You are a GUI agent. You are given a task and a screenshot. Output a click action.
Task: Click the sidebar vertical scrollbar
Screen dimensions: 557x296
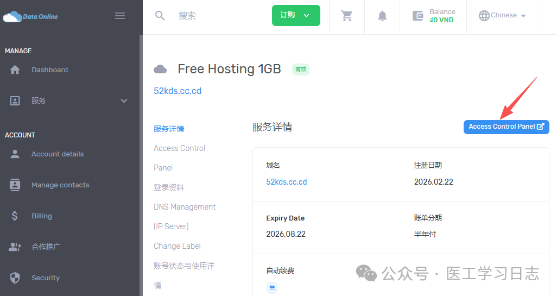[x=141, y=165]
